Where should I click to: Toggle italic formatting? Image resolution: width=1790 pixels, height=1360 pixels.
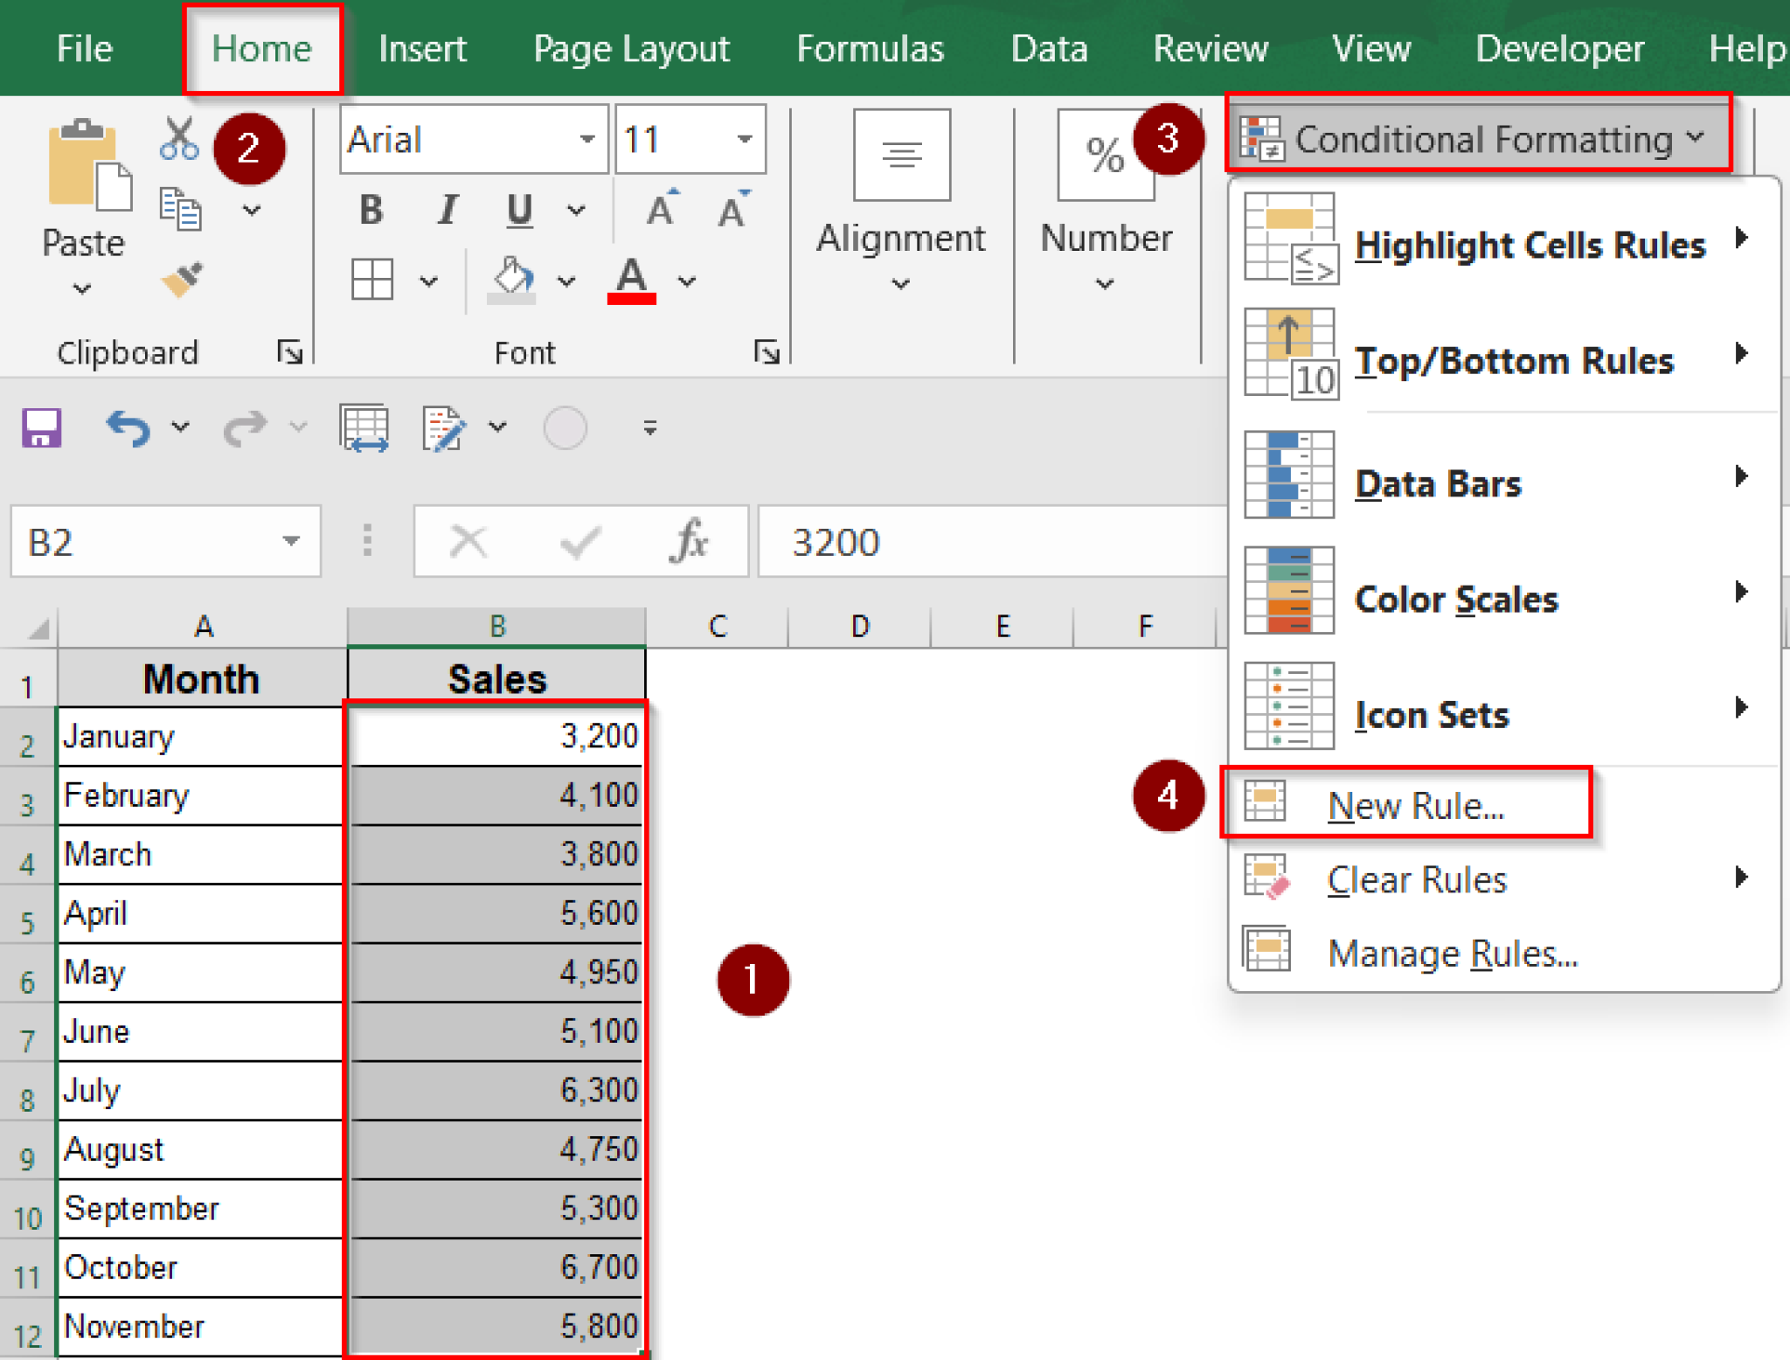(x=447, y=209)
